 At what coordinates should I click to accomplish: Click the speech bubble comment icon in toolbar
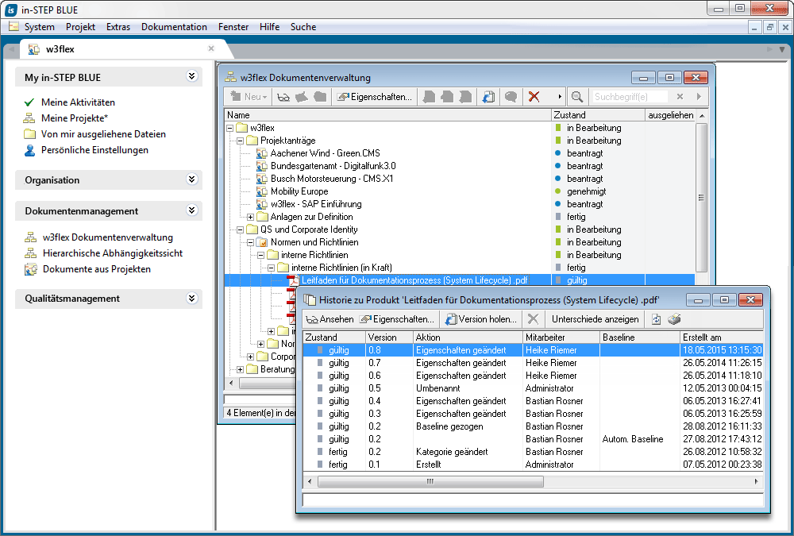(511, 97)
